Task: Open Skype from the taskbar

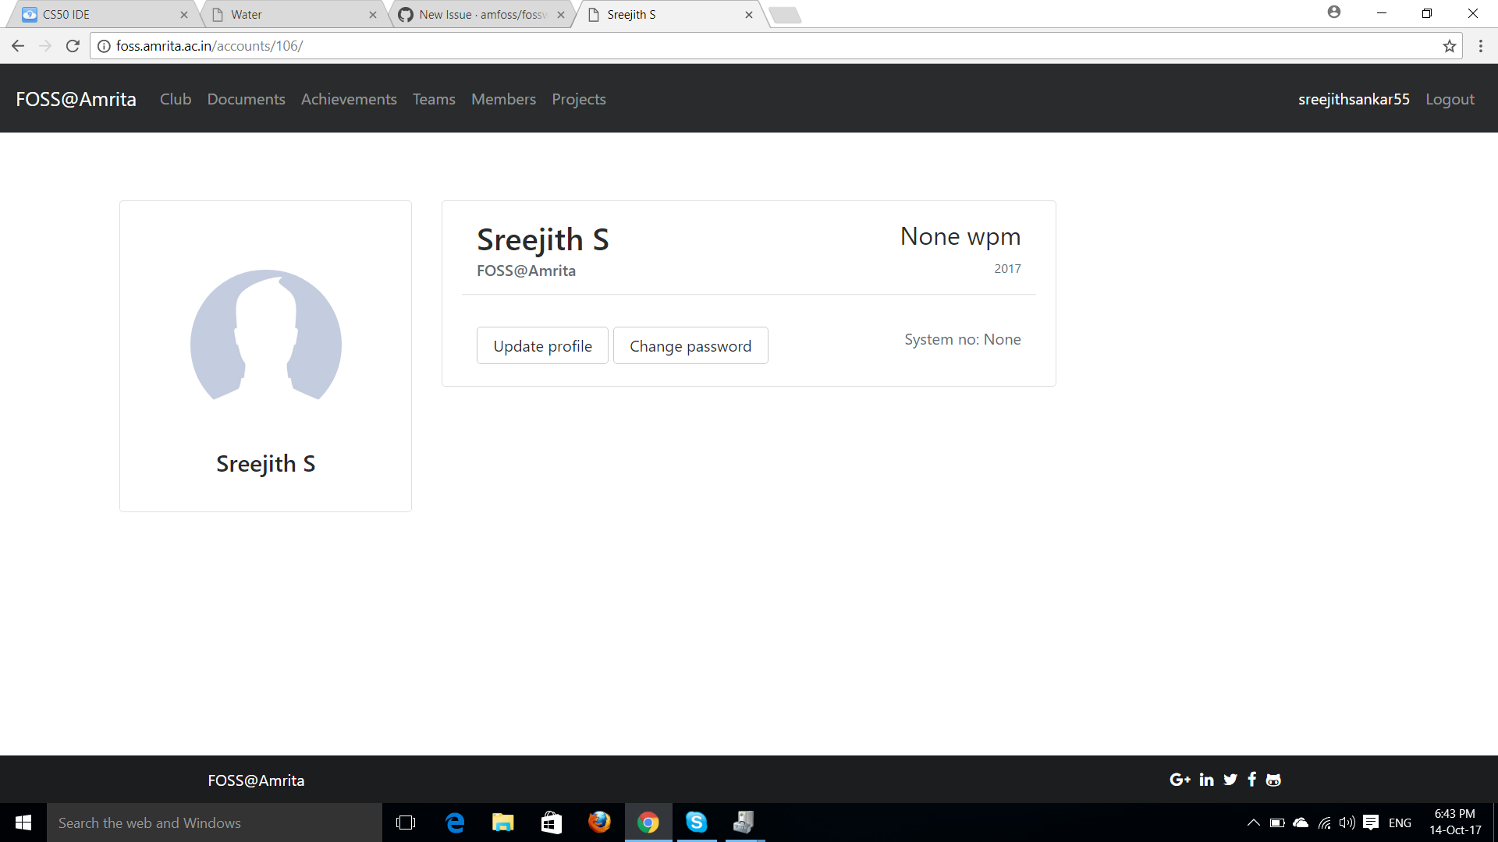Action: coord(696,823)
